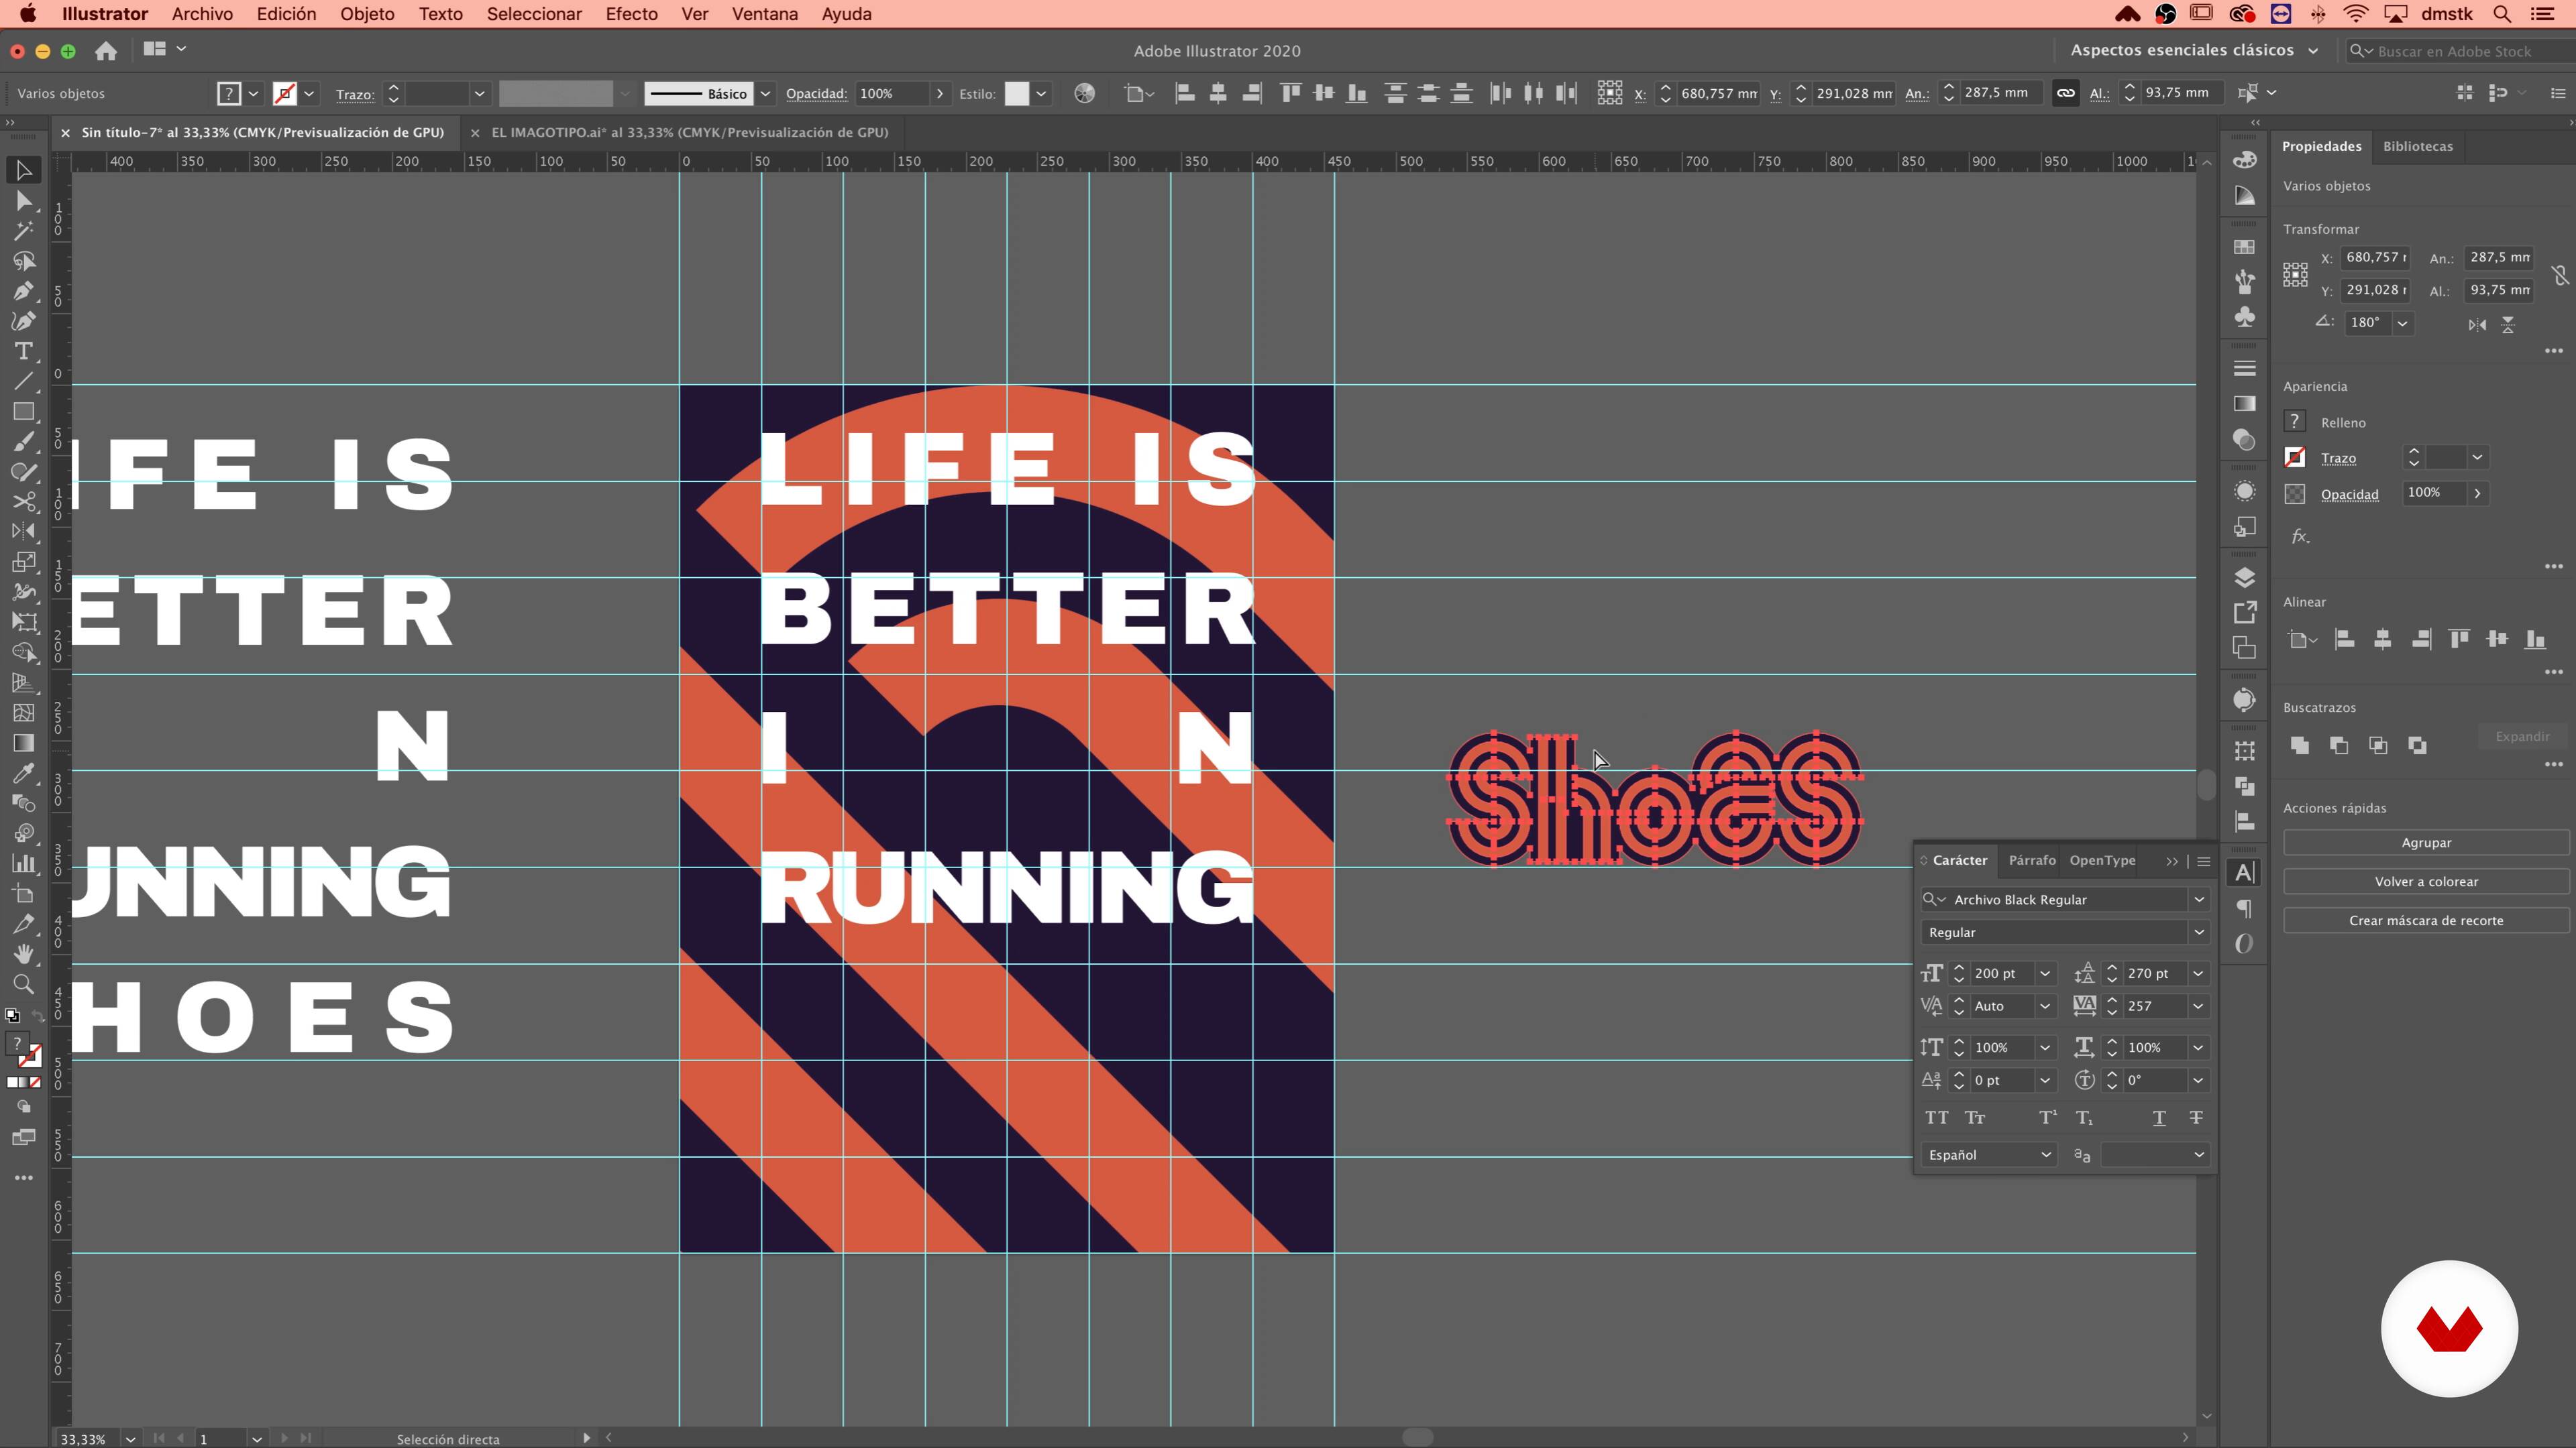2576x1448 pixels.
Task: Open the Objeto menu
Action: [367, 14]
